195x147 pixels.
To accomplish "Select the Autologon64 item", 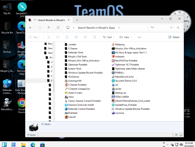I will tap(73, 81).
